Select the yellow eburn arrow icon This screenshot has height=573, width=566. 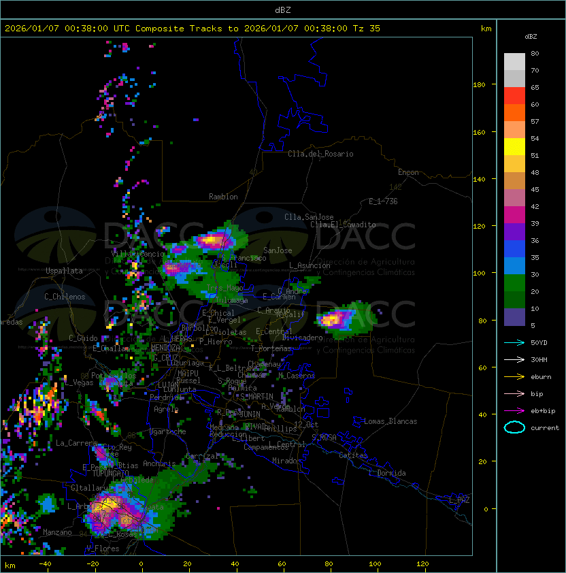(x=514, y=376)
